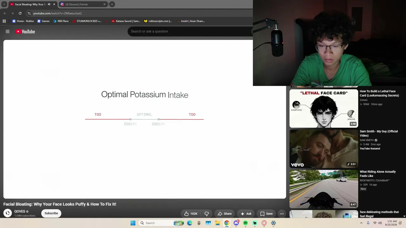This screenshot has width=406, height=228.
Task: Open the Settings gear app on taskbar
Action: pos(273,223)
